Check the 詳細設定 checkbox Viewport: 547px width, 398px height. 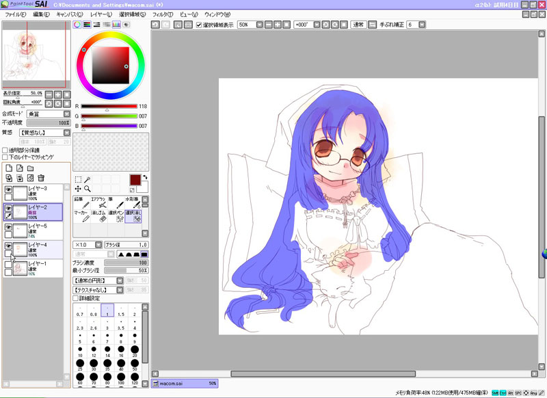[x=75, y=298]
